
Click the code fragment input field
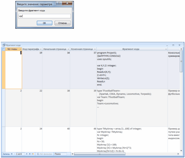click(x=44, y=16)
